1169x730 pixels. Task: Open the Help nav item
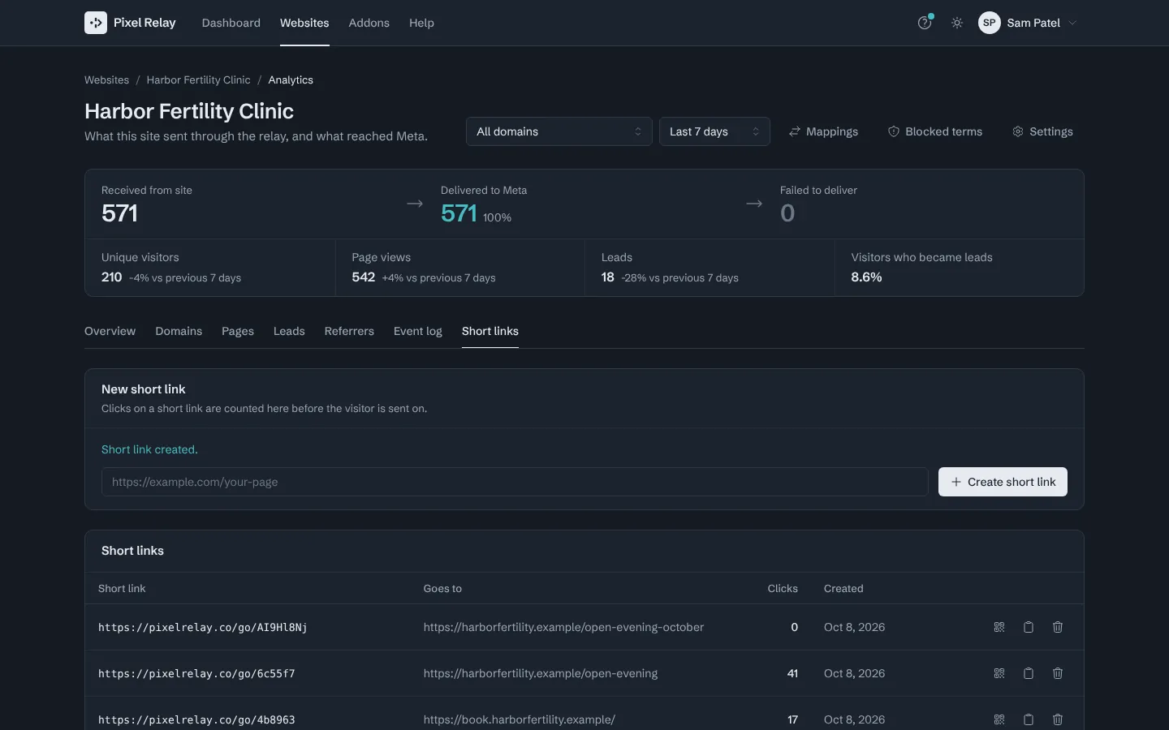click(x=421, y=23)
